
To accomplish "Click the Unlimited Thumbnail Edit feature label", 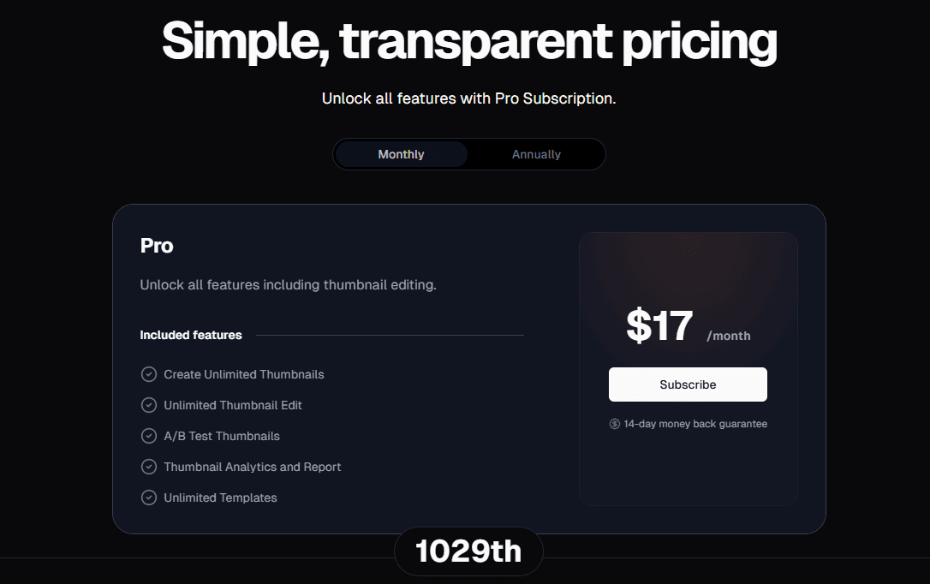I will pyautogui.click(x=233, y=405).
